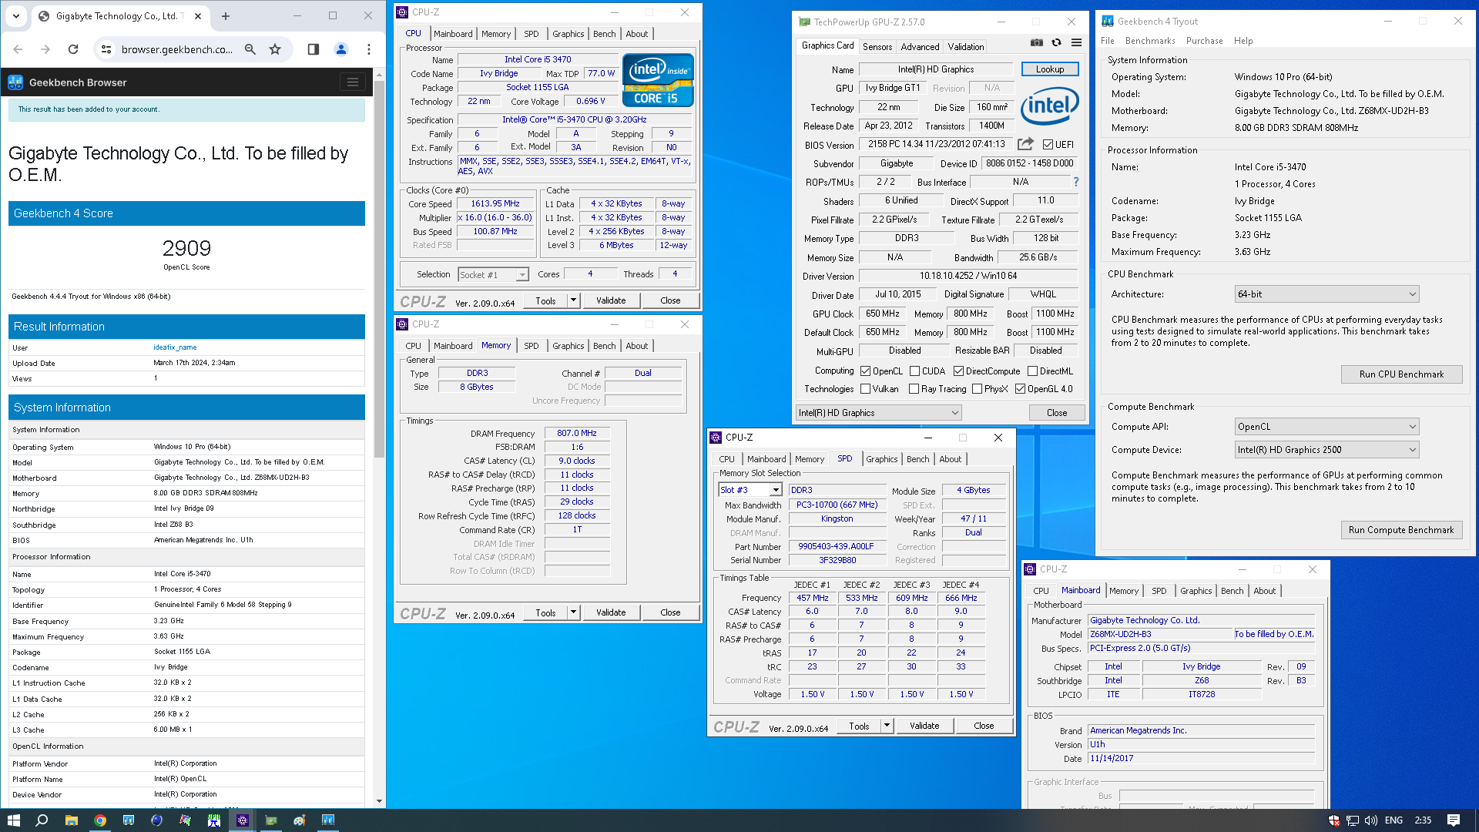1479x832 pixels.
Task: Toggle the OpenGL 4.0 checkbox
Action: 1020,389
